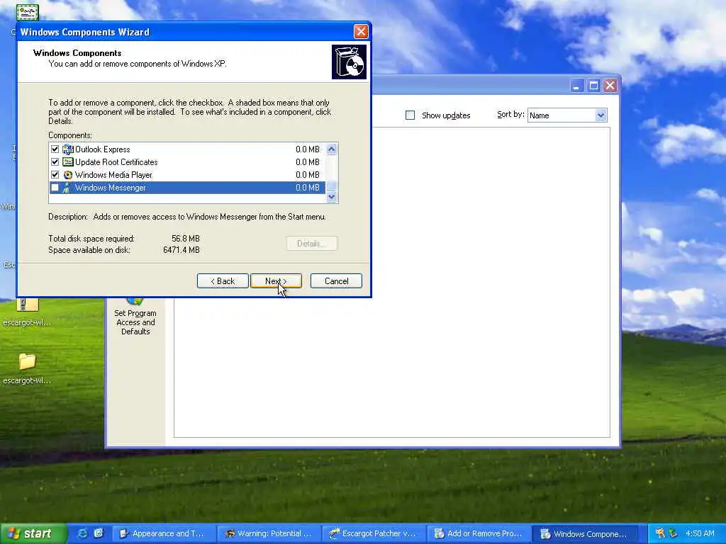
Task: Uncheck the Update Root Certificates checkbox
Action: [x=55, y=162]
